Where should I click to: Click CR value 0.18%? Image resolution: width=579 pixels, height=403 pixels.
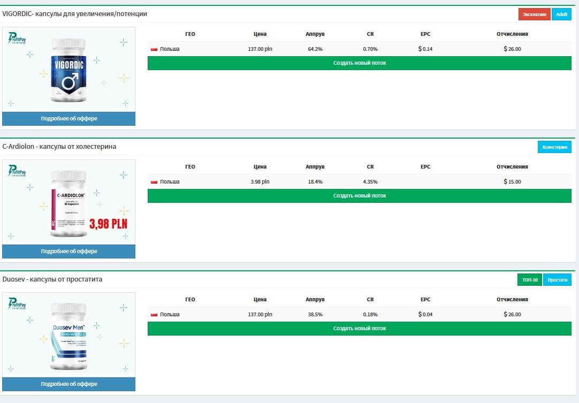pos(370,315)
